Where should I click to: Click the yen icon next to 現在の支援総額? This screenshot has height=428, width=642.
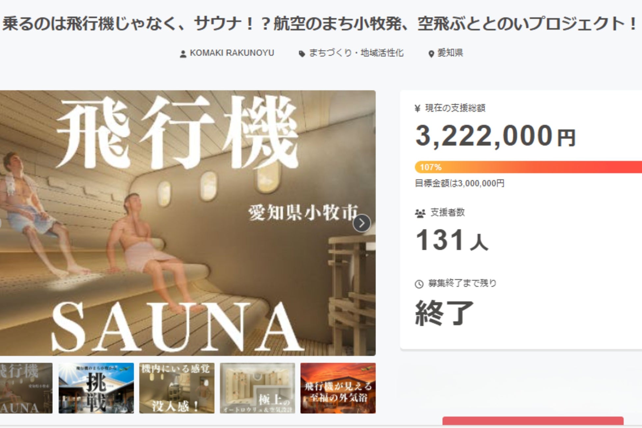tap(417, 108)
